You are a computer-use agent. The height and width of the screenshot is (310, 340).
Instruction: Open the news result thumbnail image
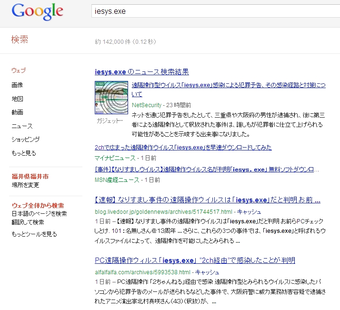(x=111, y=98)
